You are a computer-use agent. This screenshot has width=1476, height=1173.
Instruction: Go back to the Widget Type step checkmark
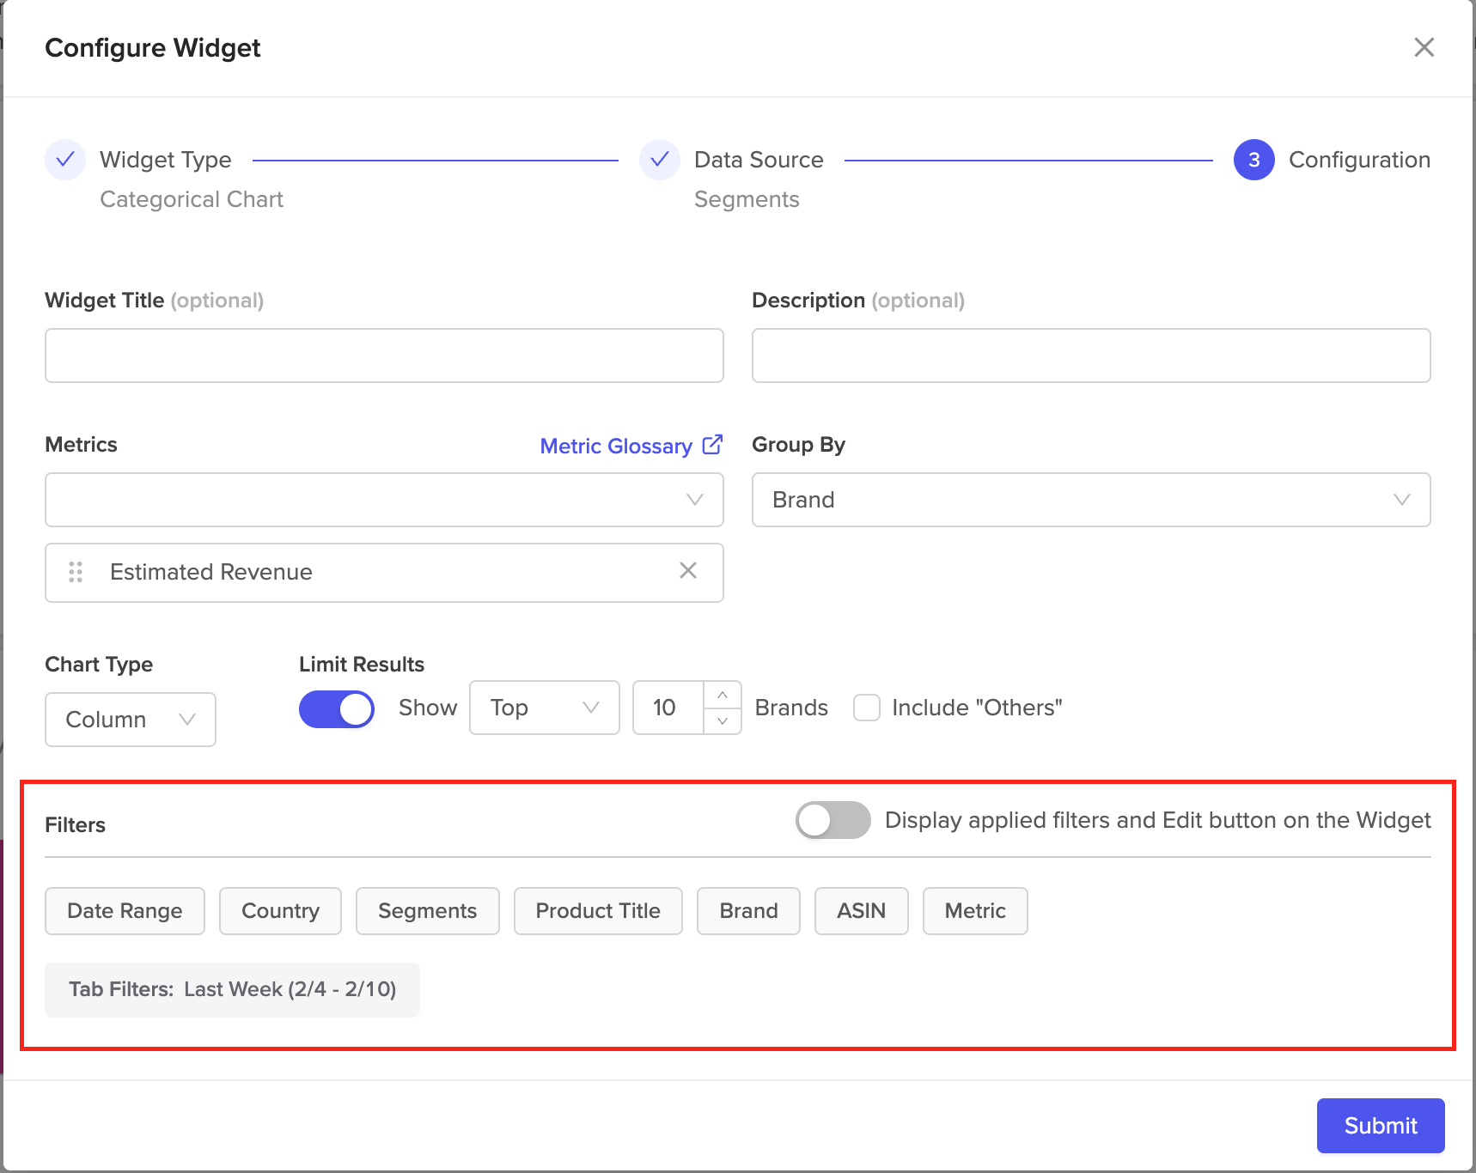(65, 160)
